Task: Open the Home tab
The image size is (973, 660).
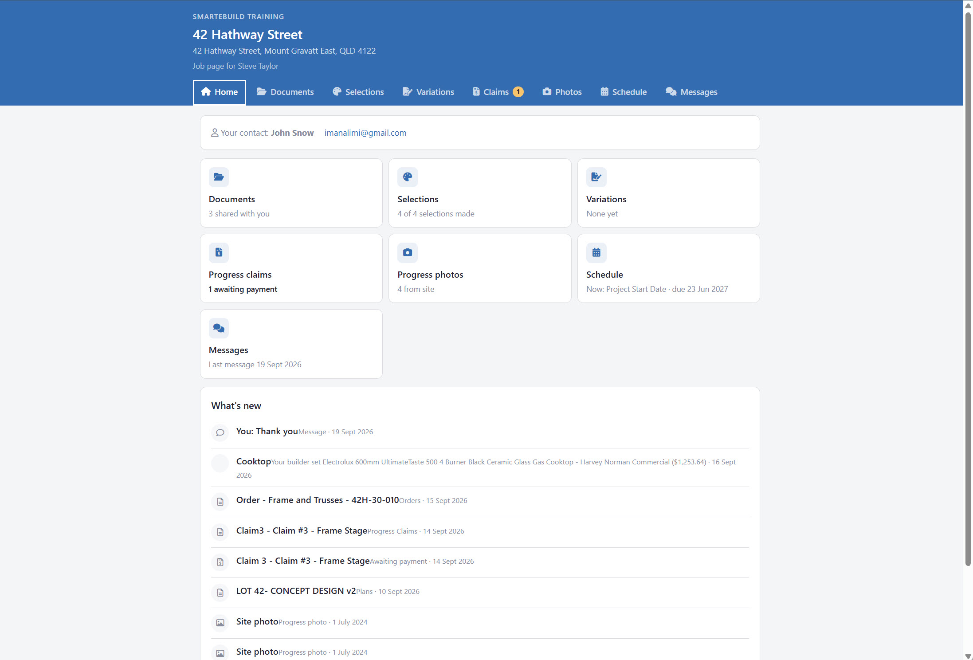Action: (219, 92)
